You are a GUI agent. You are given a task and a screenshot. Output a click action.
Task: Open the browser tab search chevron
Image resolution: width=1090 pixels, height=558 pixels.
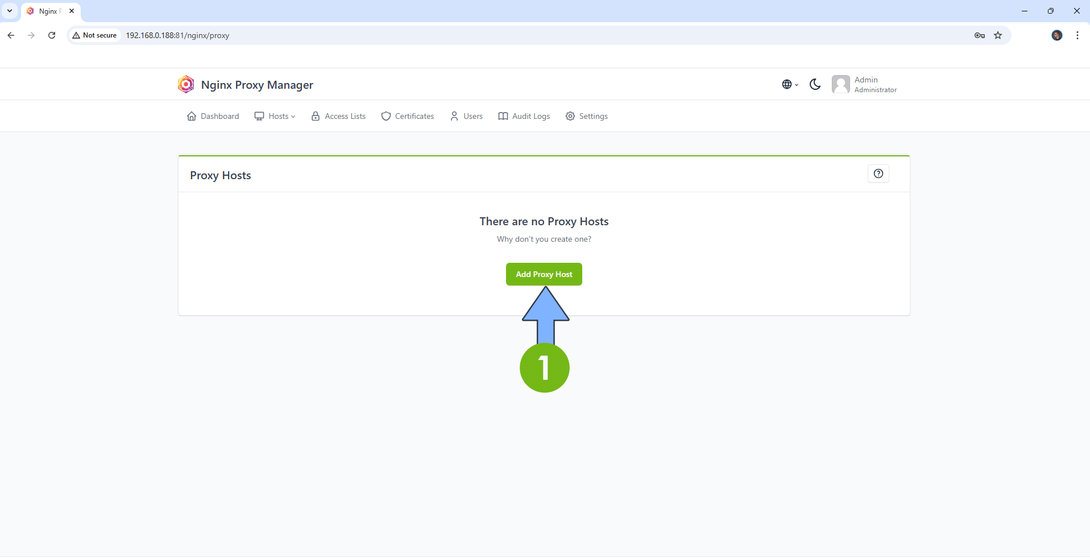click(9, 11)
